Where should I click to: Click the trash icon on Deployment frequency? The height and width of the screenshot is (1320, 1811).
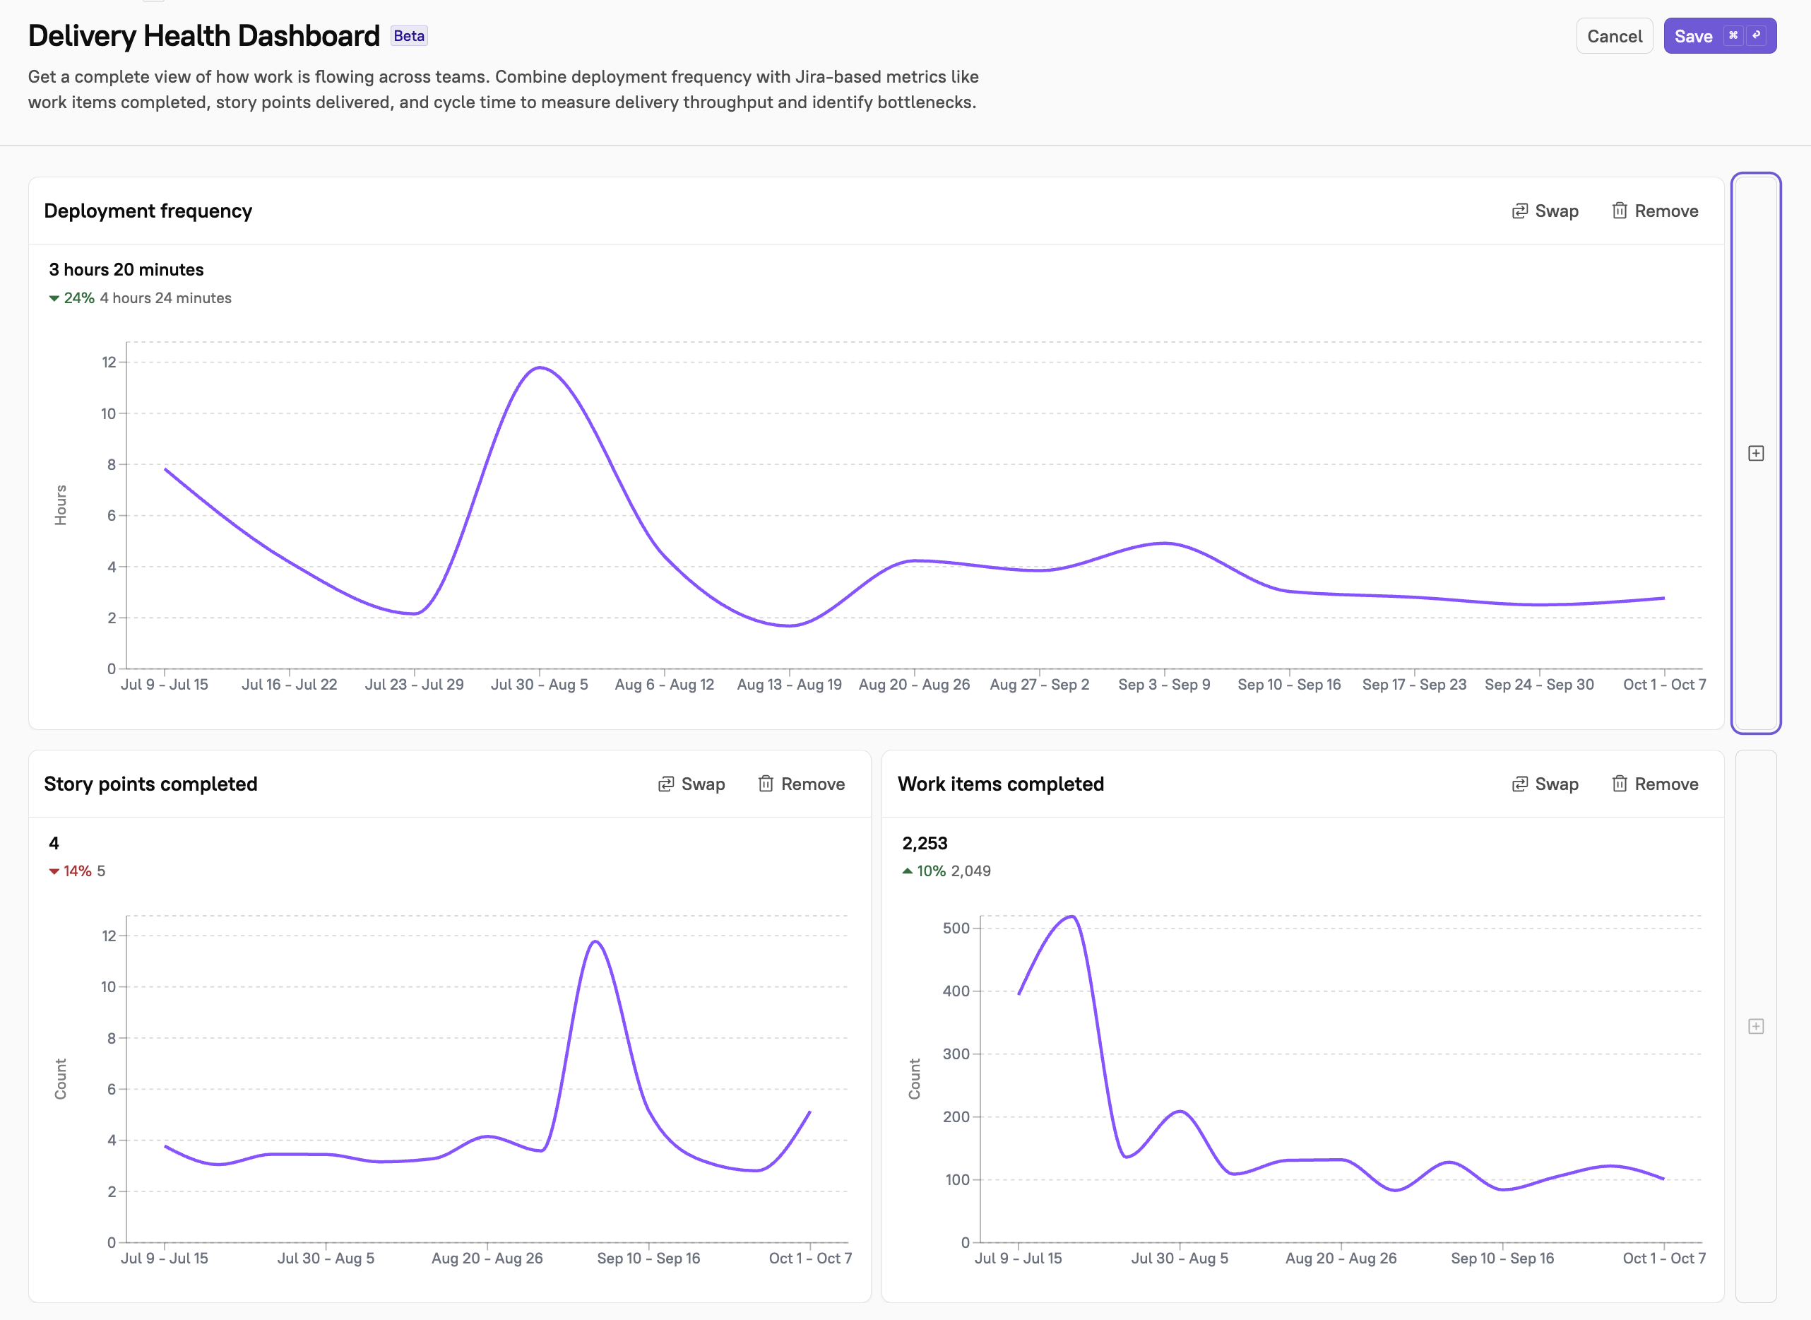1619,211
